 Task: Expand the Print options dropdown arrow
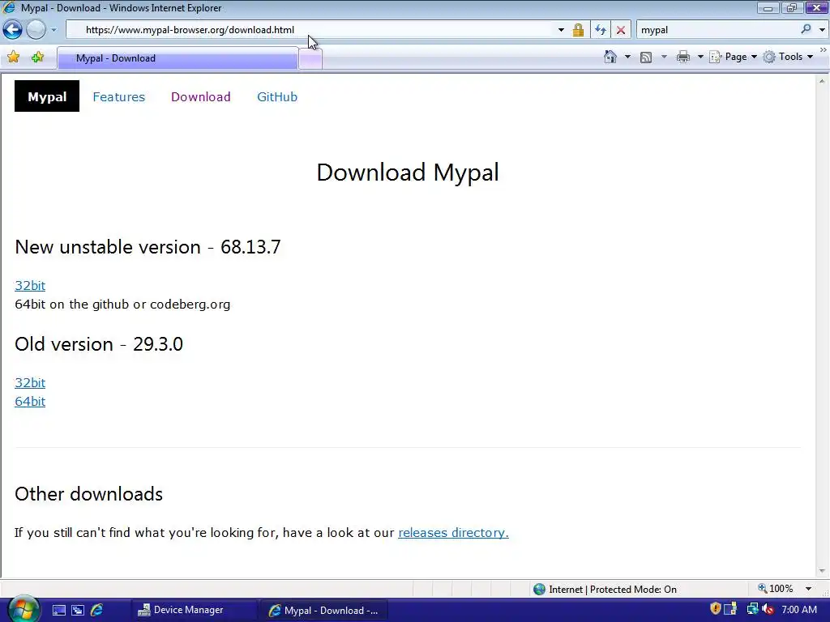700,57
